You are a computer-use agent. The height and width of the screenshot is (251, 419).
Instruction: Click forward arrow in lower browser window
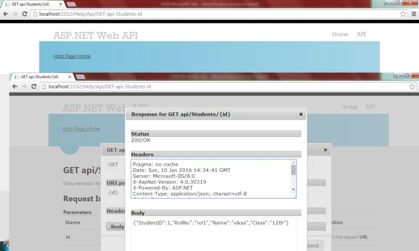(24, 86)
